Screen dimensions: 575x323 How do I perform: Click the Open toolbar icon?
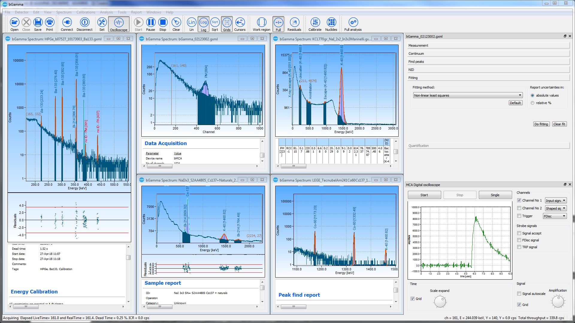14,24
